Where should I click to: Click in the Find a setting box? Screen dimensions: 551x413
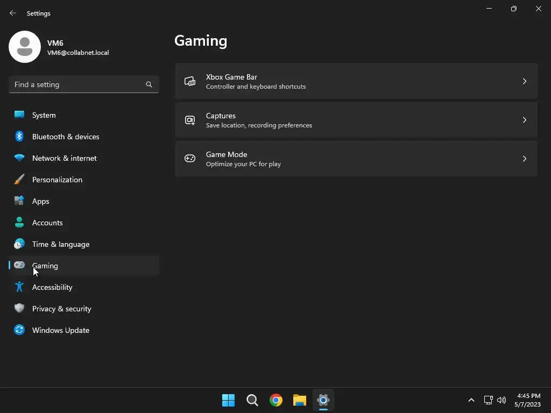pyautogui.click(x=83, y=84)
